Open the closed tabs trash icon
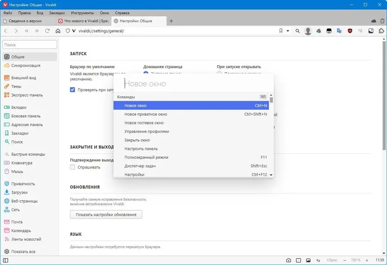387x265 pixels. [x=382, y=21]
